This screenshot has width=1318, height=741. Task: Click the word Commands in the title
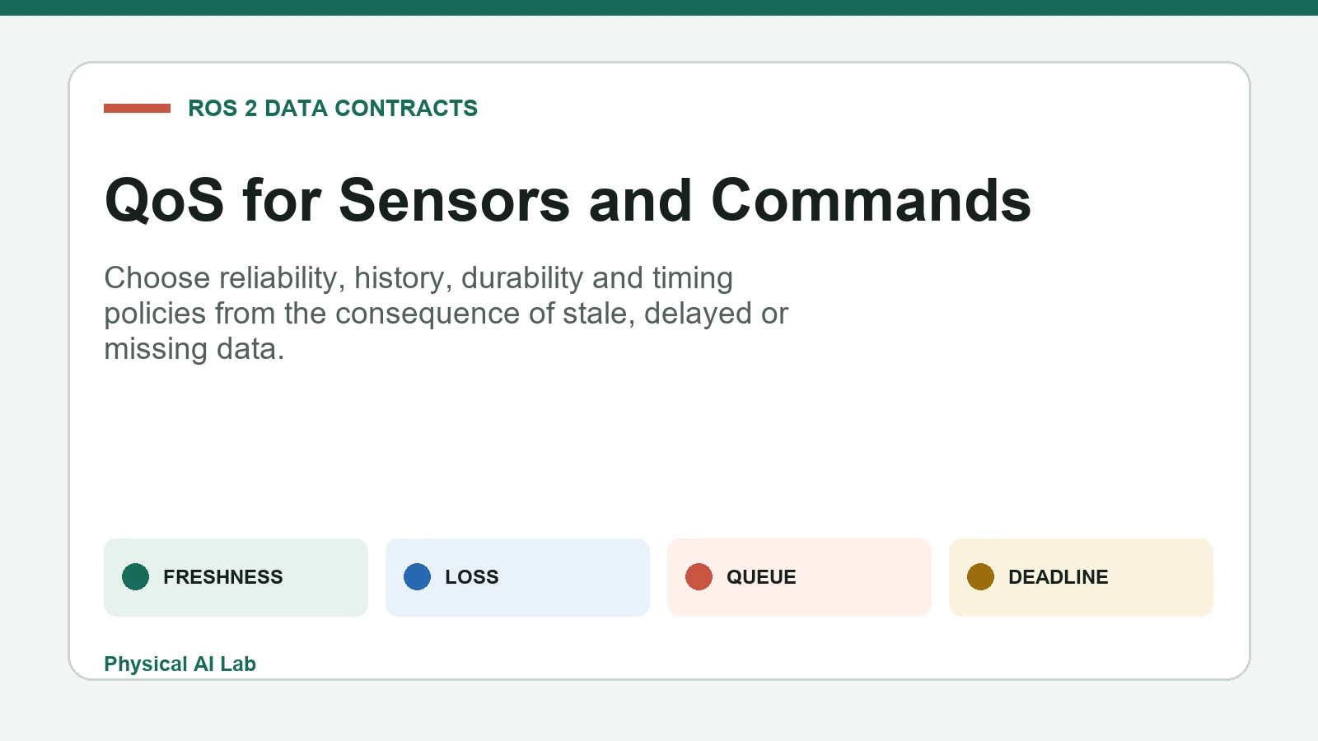[871, 200]
